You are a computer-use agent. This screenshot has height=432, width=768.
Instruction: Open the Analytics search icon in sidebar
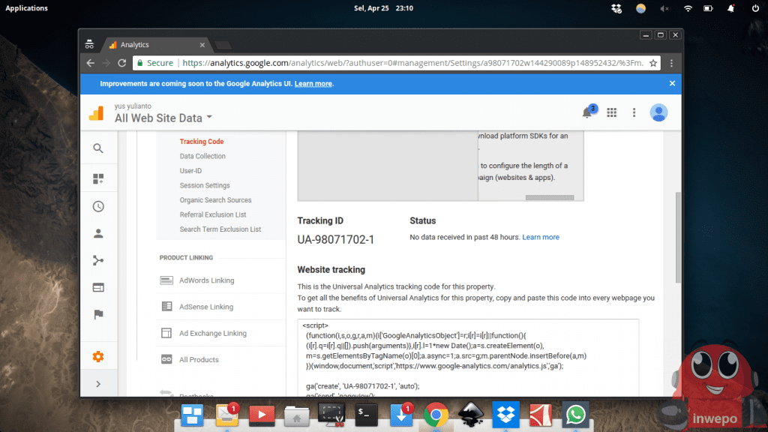coord(98,148)
